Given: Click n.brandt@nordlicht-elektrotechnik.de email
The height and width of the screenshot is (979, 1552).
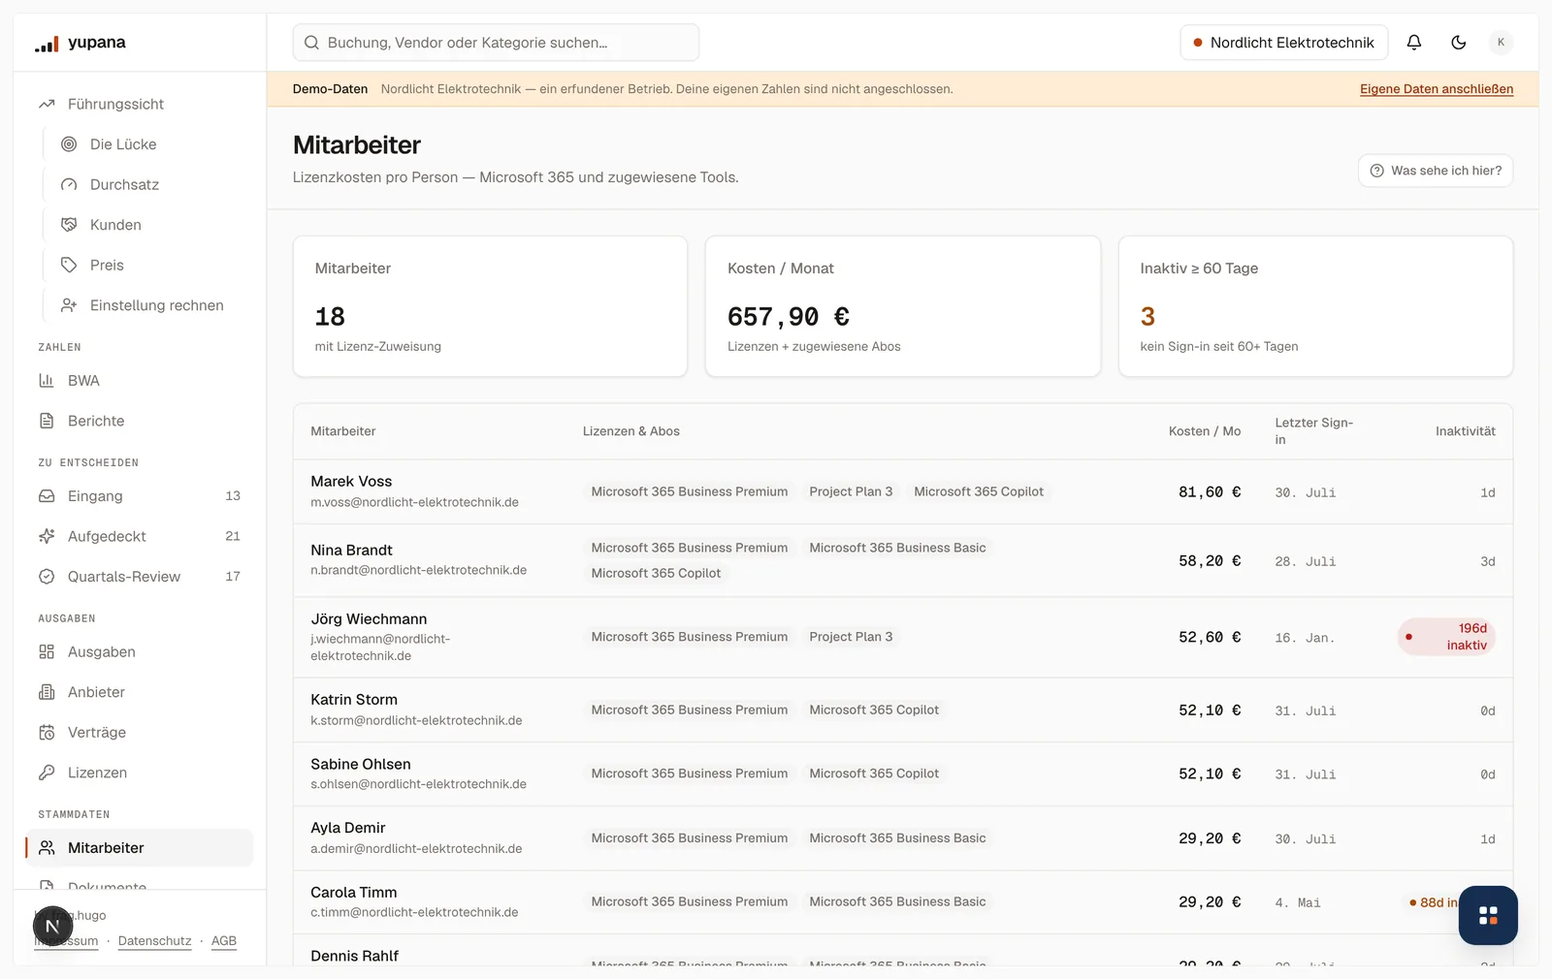Looking at the screenshot, I should pos(419,570).
